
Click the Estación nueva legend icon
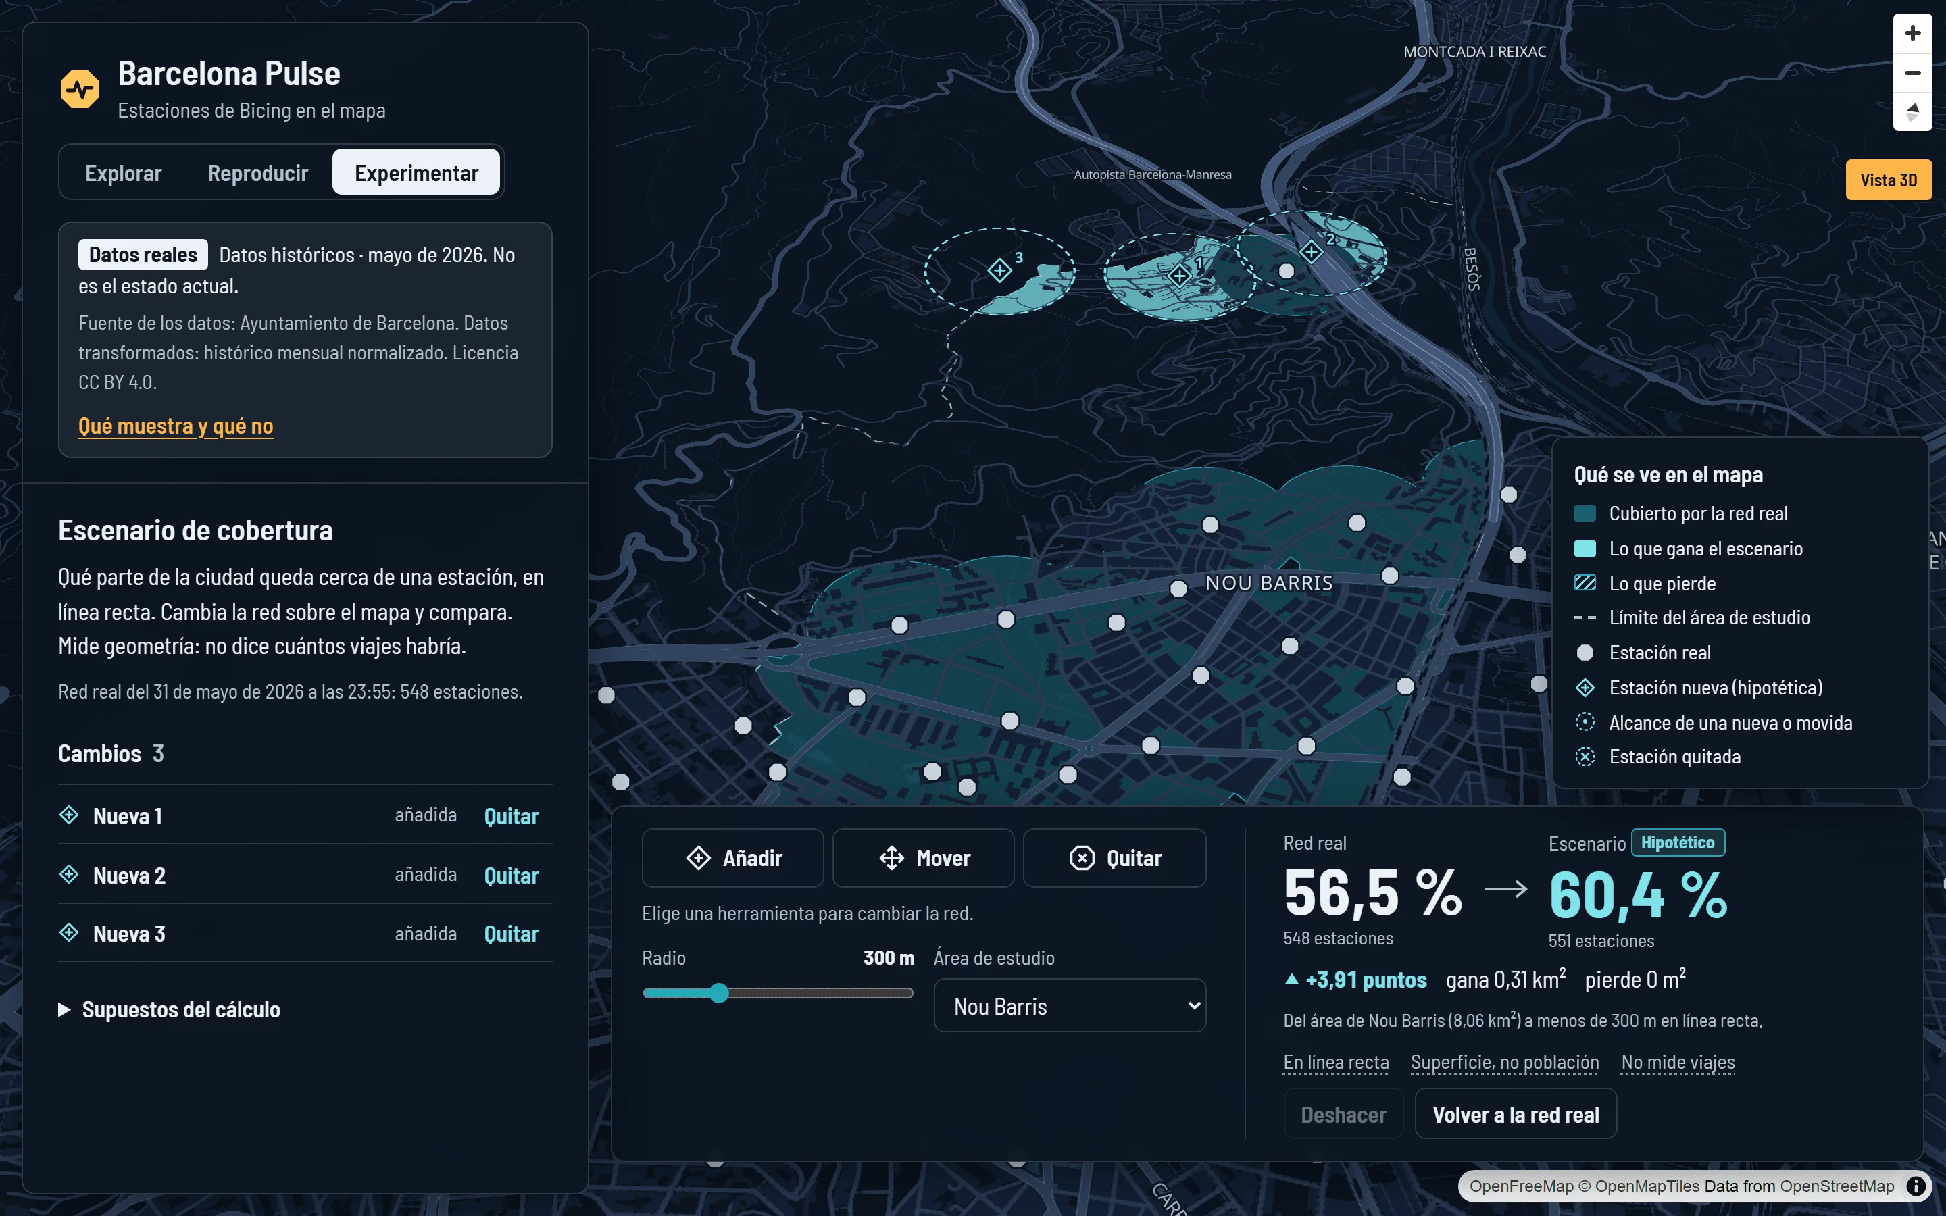1585,688
